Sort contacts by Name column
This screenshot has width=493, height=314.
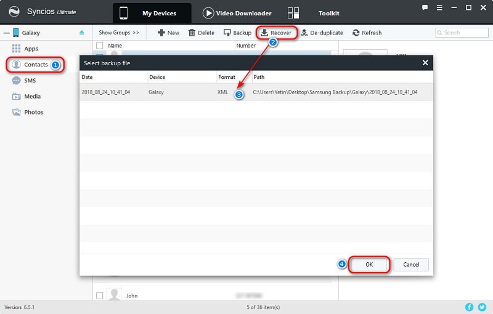(115, 46)
